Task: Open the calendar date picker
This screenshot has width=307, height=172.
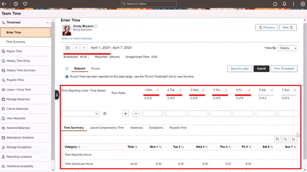Action: point(67,47)
